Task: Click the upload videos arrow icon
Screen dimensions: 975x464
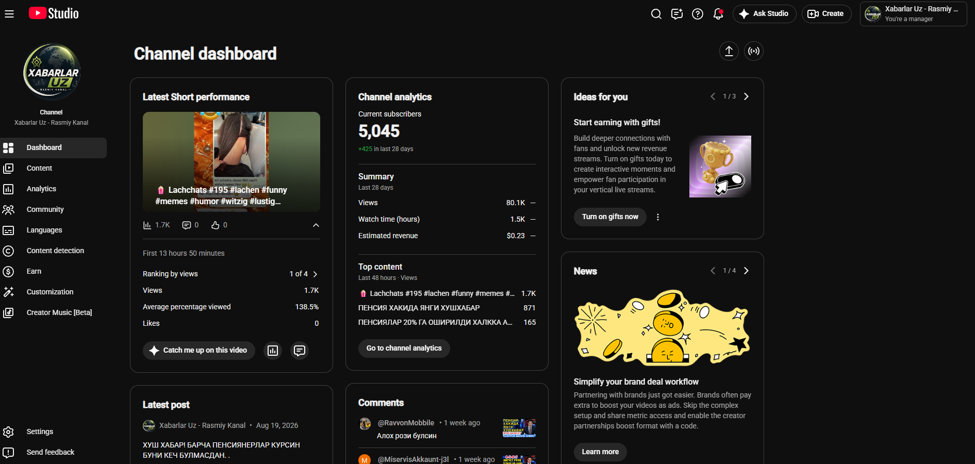Action: 729,51
